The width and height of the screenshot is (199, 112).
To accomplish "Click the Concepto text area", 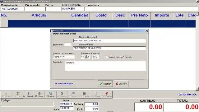I will point(105,66).
